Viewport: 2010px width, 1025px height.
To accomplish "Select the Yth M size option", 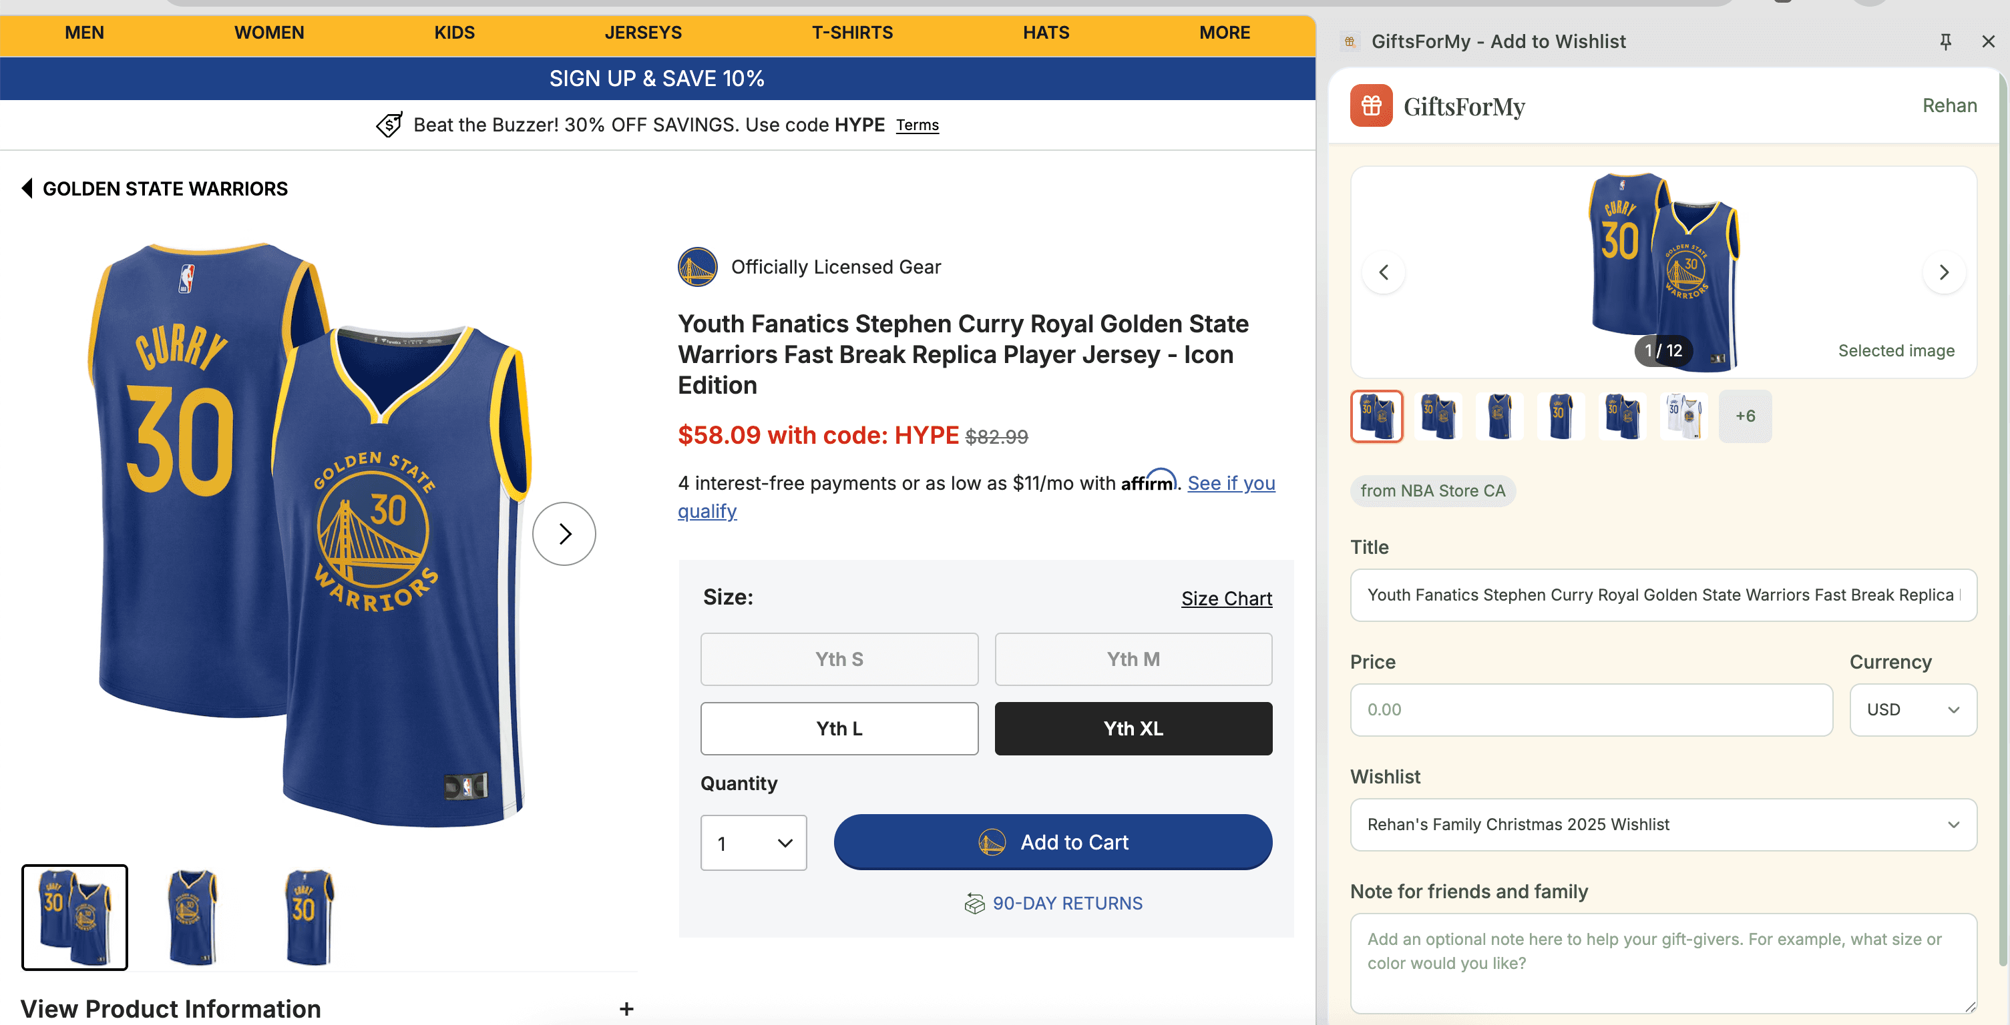I will click(x=1133, y=659).
